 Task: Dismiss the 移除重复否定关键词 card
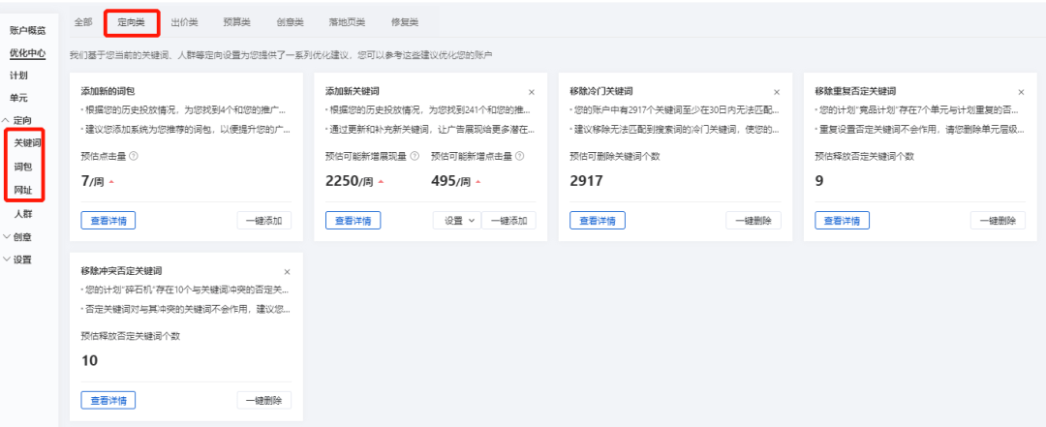pos(1021,92)
